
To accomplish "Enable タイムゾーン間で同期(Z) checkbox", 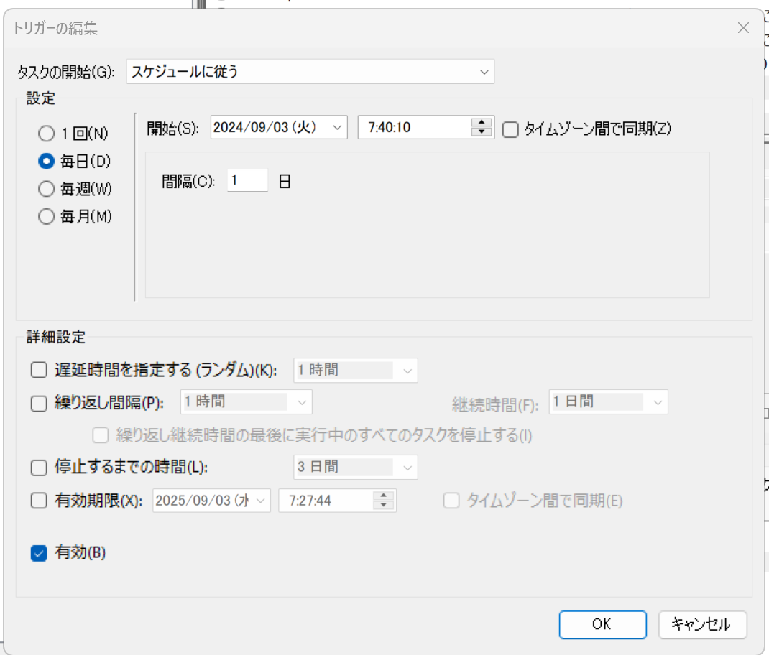I will click(x=510, y=129).
